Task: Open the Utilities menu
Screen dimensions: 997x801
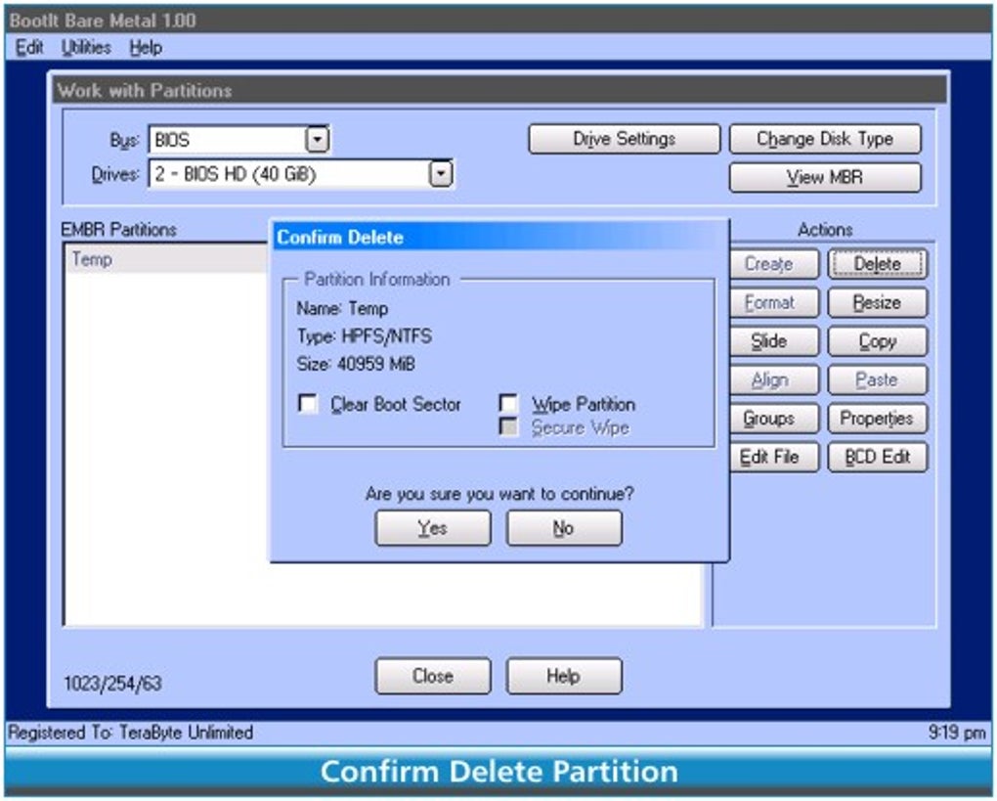Action: click(86, 48)
